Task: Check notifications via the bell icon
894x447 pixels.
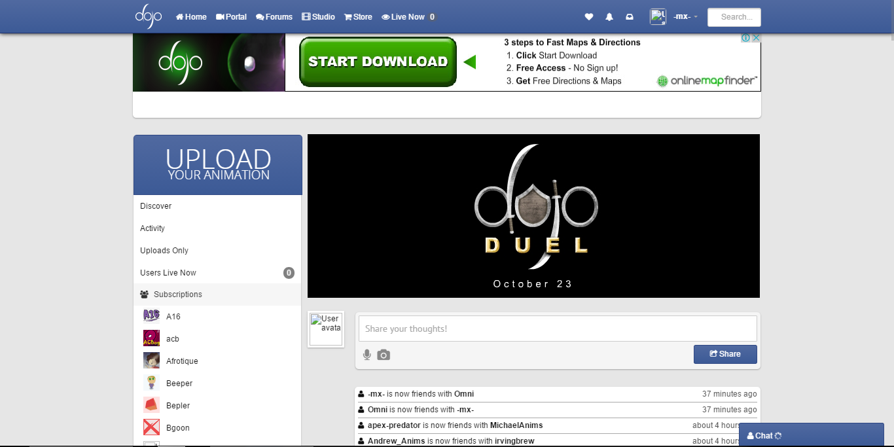Action: pos(609,16)
